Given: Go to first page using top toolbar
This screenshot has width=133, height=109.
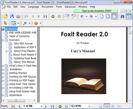Looking at the screenshot, I should tap(26, 16).
